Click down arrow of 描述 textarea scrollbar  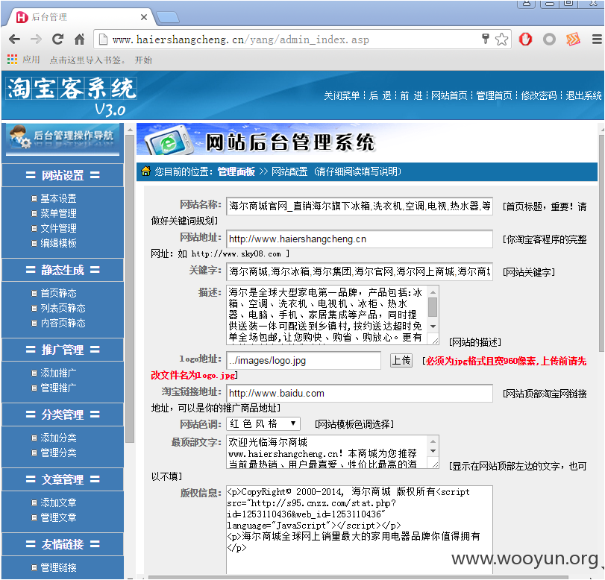pyautogui.click(x=433, y=327)
